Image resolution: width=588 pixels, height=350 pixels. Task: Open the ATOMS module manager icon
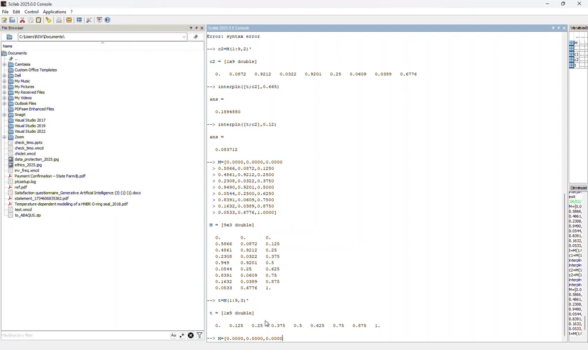(x=69, y=20)
